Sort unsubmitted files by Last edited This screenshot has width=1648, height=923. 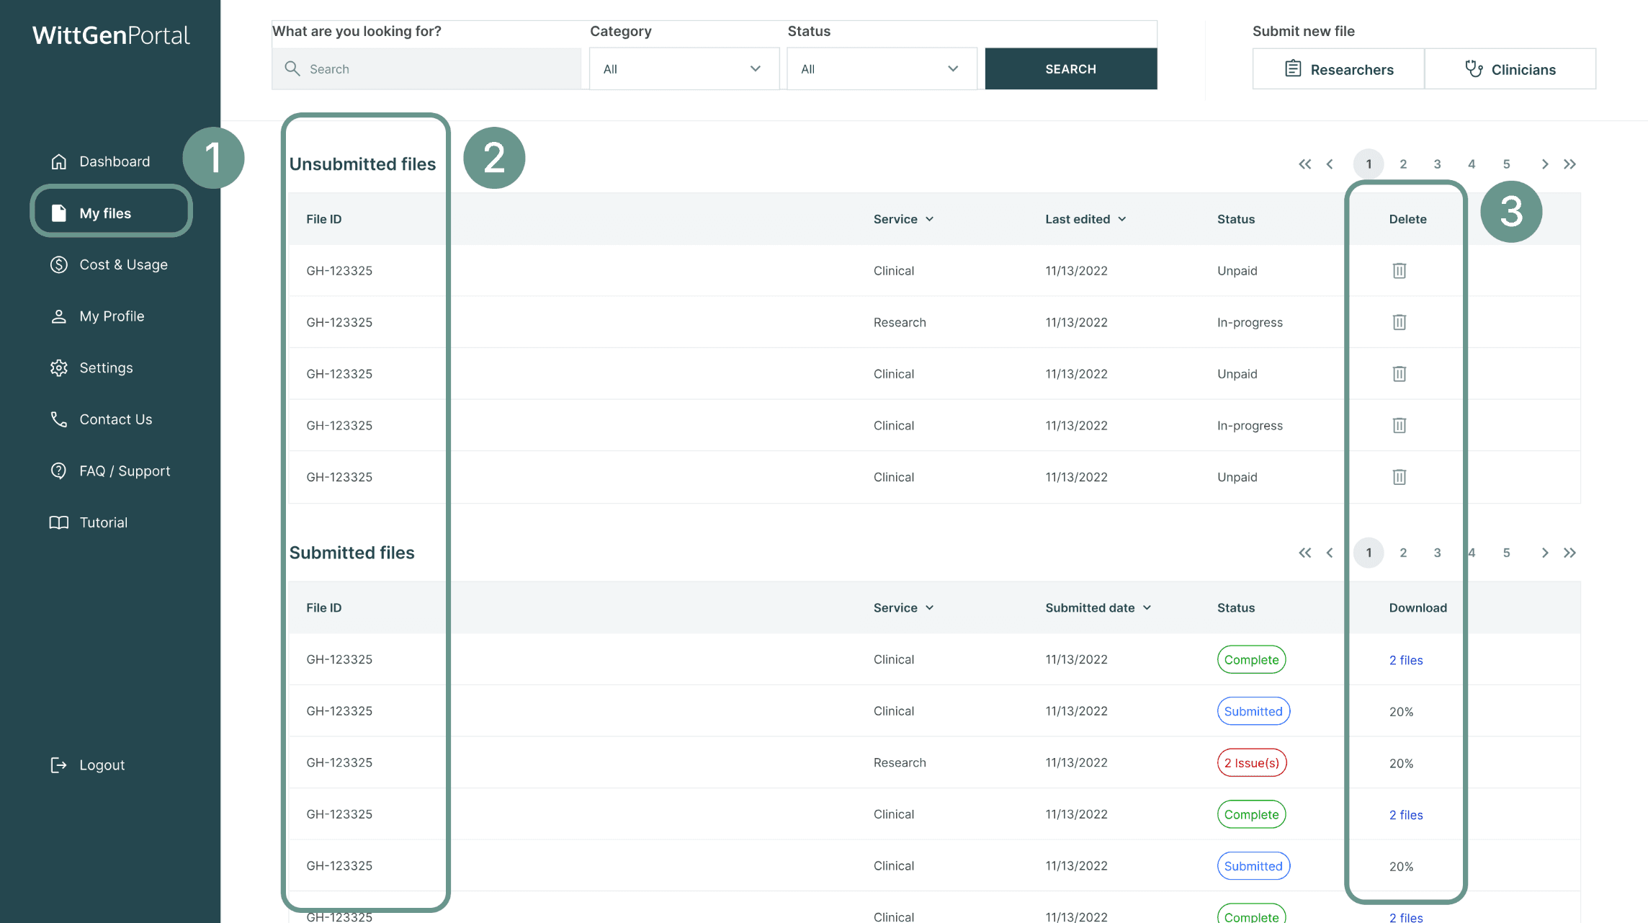[1085, 219]
